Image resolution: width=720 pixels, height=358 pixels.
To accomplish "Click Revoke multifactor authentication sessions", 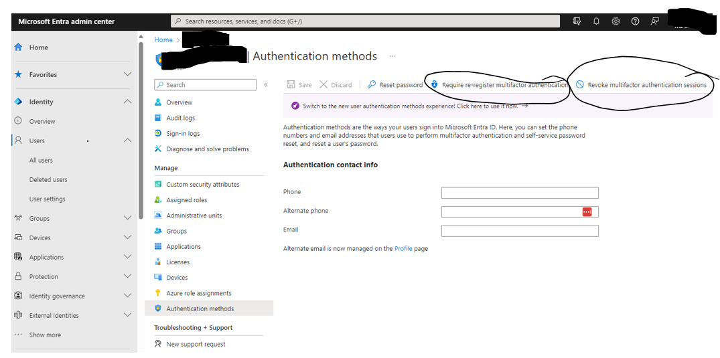I will [x=641, y=85].
